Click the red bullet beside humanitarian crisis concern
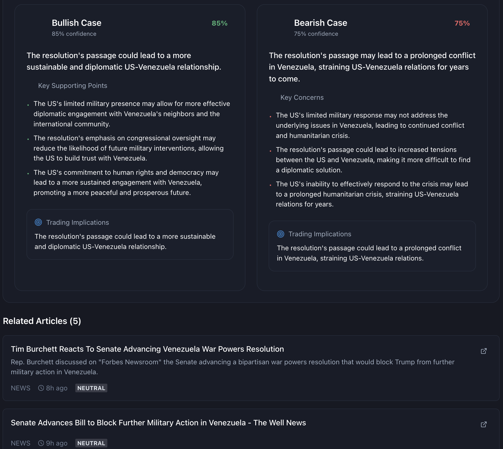The image size is (503, 449). (270, 116)
